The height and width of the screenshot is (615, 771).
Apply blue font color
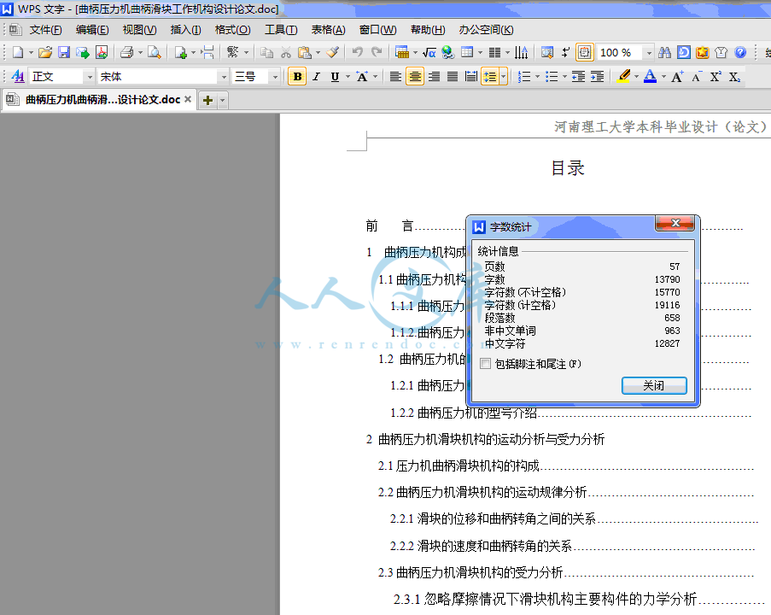650,77
